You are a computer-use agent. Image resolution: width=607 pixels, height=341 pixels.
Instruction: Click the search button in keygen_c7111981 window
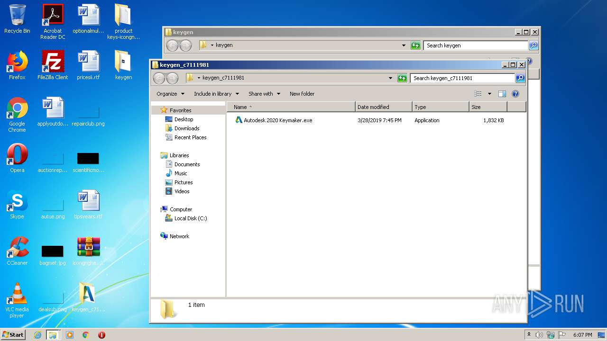click(x=520, y=78)
